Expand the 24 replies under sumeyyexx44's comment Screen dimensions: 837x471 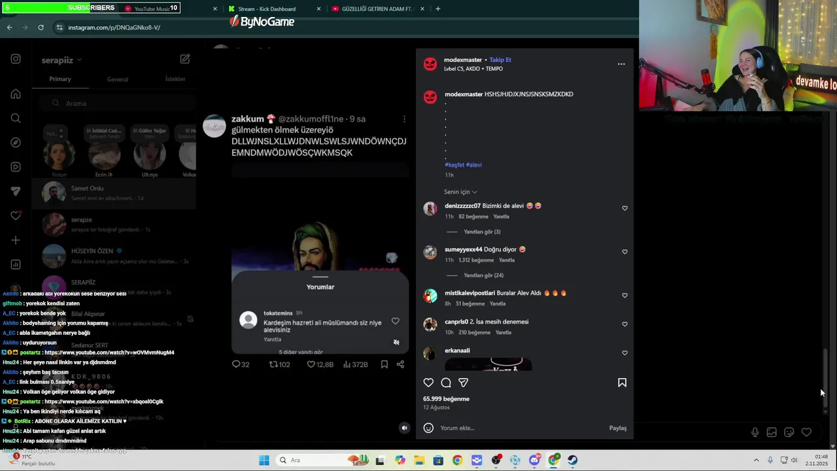(x=483, y=275)
